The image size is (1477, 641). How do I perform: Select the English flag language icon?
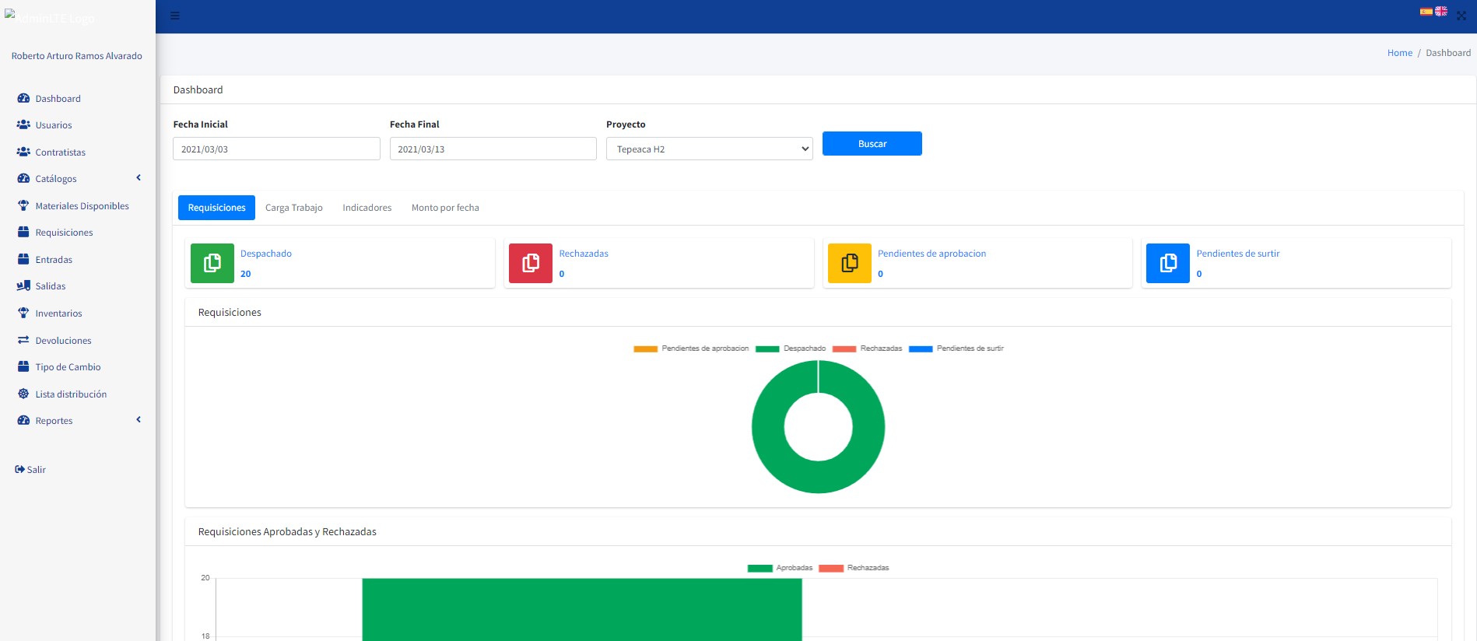(x=1441, y=12)
